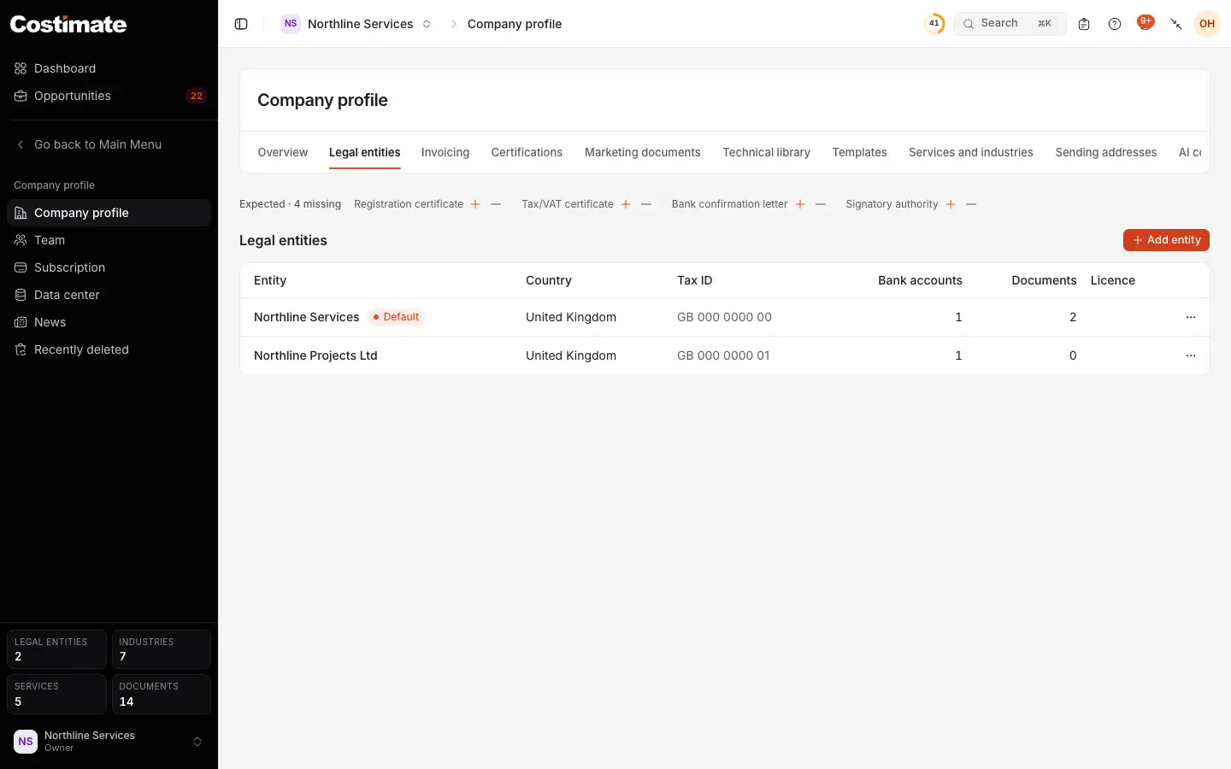
Task: Click the Opportunities badge showing 22
Action: [197, 96]
